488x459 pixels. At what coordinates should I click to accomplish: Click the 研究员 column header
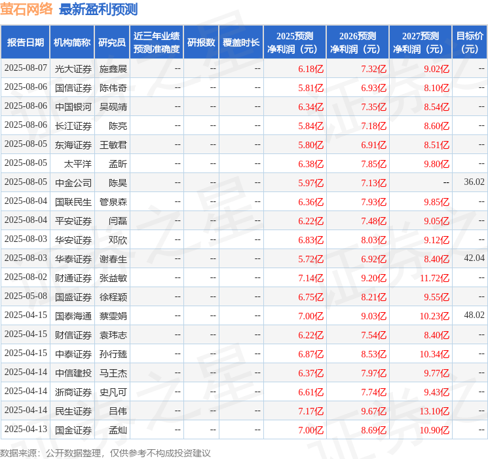click(112, 43)
